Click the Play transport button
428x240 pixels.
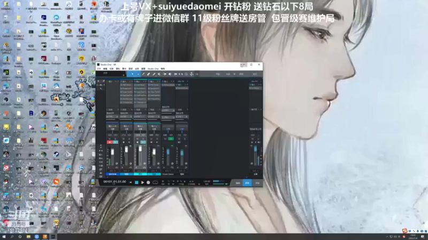pyautogui.click(x=142, y=182)
